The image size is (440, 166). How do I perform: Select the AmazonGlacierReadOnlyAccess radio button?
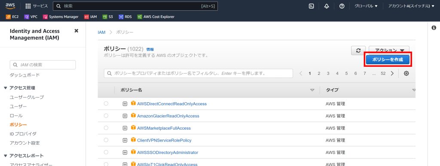pos(106,116)
